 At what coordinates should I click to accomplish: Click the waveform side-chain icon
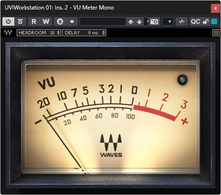pyautogui.click(x=182, y=21)
